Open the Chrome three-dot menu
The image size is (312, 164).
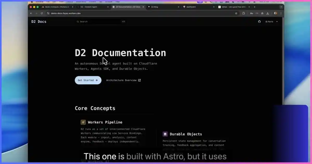(281, 13)
